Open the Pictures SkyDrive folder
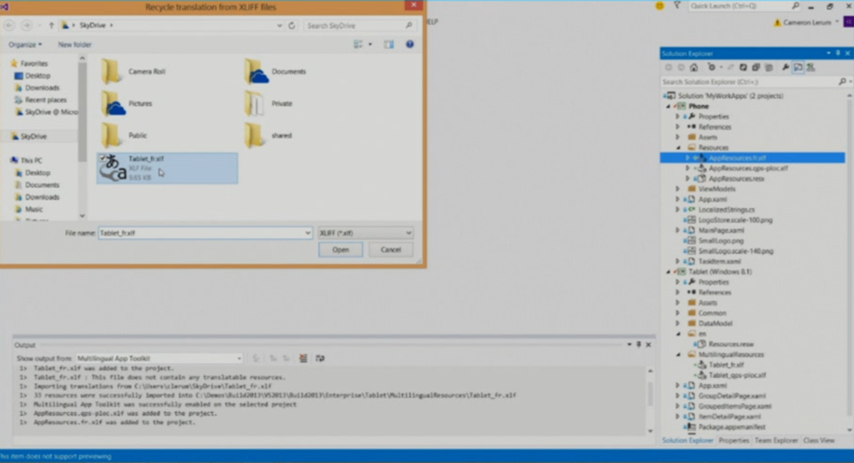 tap(128, 103)
